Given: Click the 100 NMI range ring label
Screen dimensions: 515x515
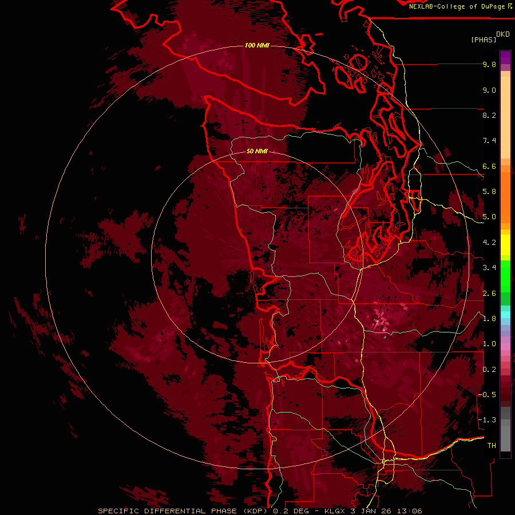Looking at the screenshot, I should click(257, 45).
